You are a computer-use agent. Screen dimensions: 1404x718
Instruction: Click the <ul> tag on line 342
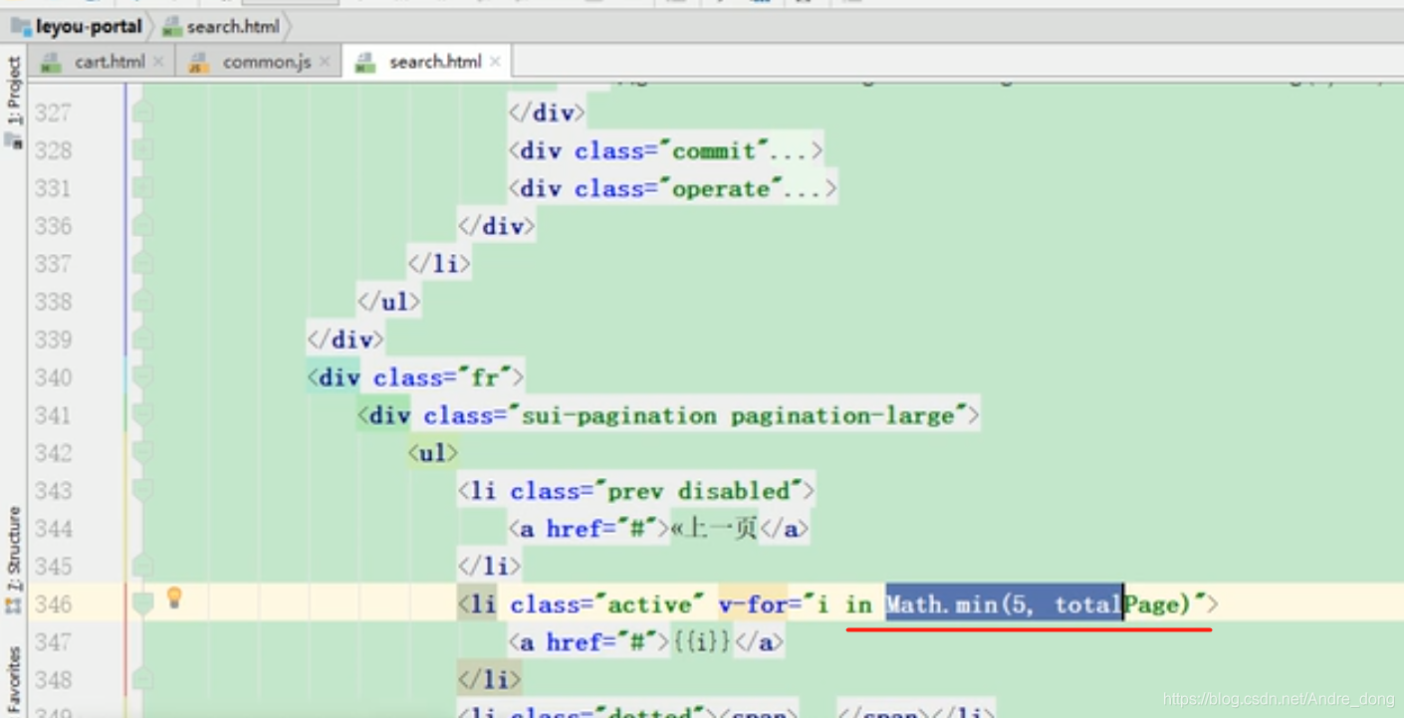pyautogui.click(x=432, y=453)
